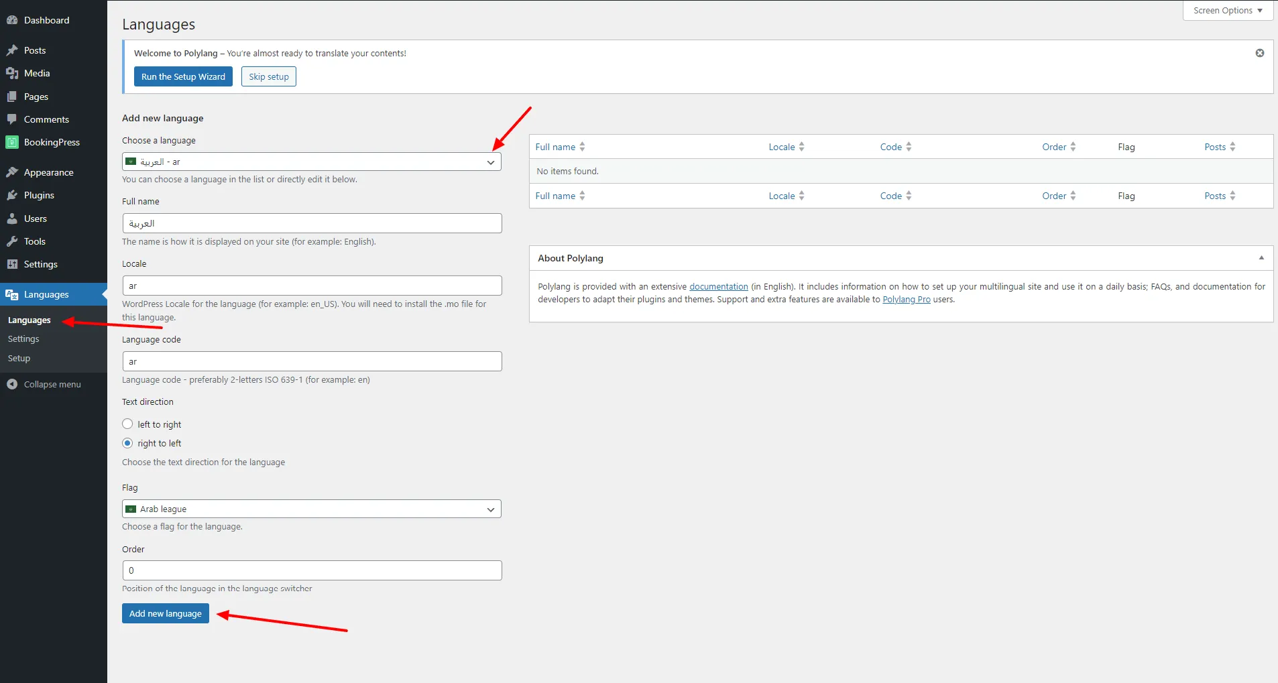Open the Choose a language dropdown

312,162
